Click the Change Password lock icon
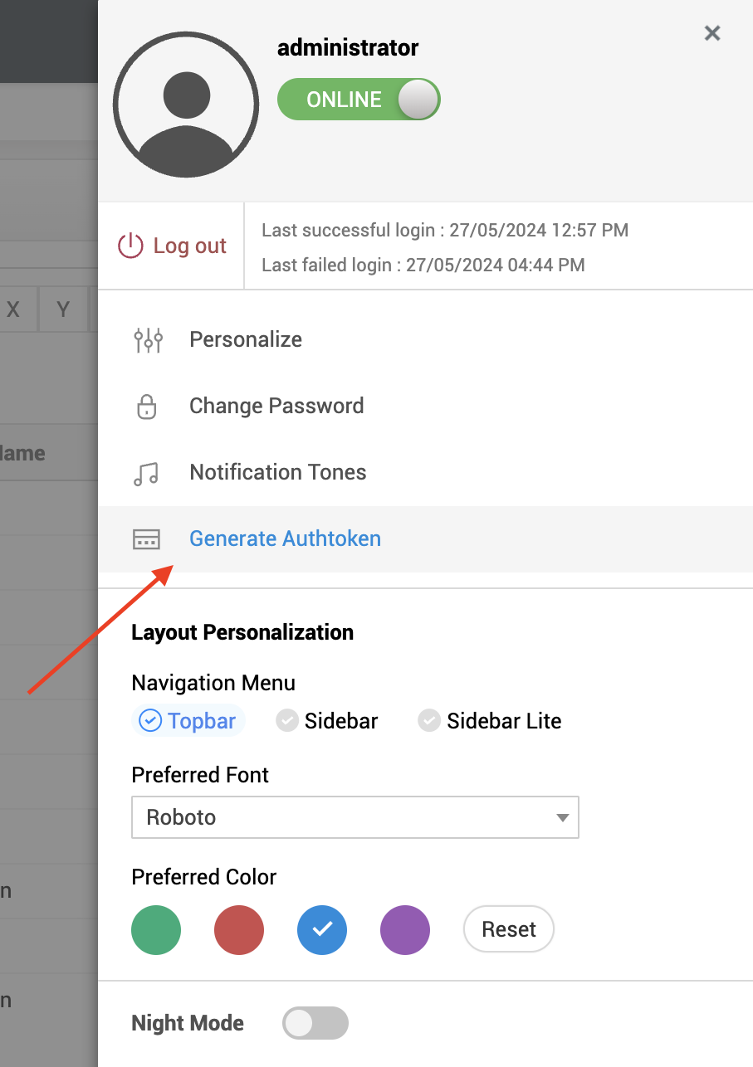 [146, 407]
